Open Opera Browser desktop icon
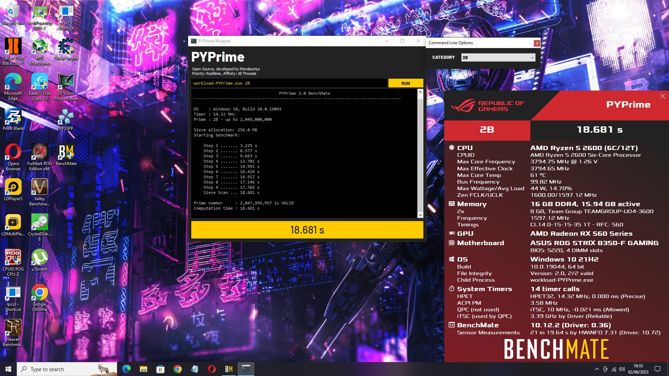 [13, 157]
